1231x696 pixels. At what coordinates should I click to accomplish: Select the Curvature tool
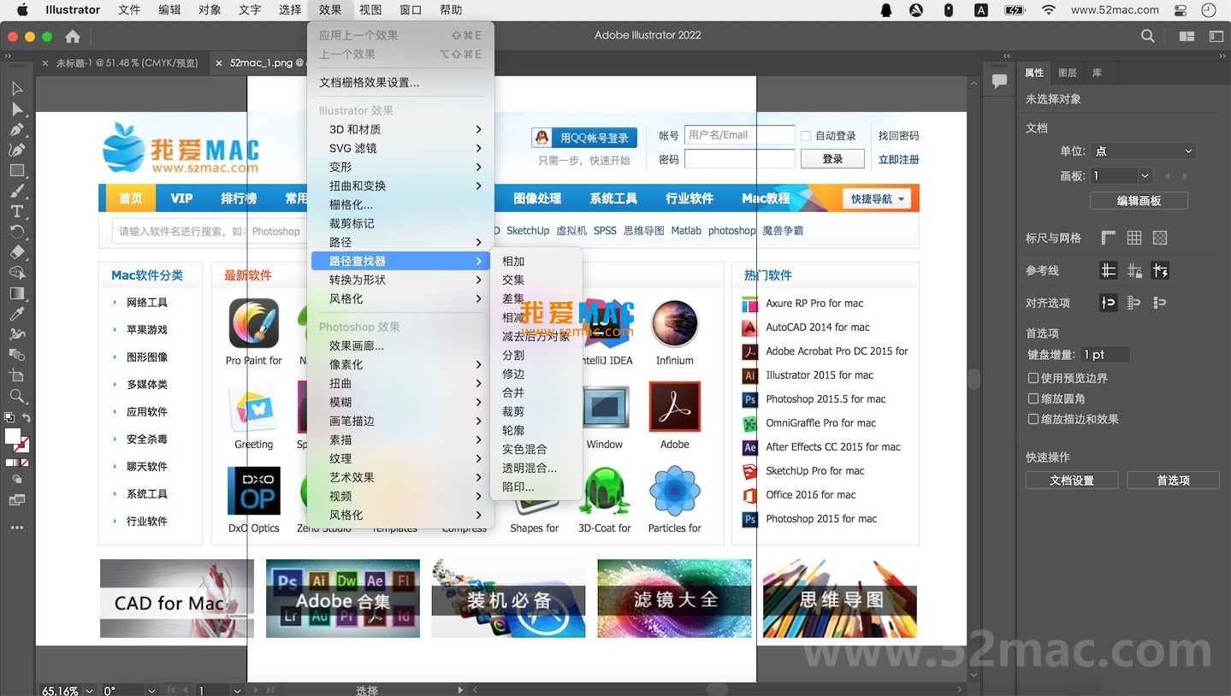16,150
